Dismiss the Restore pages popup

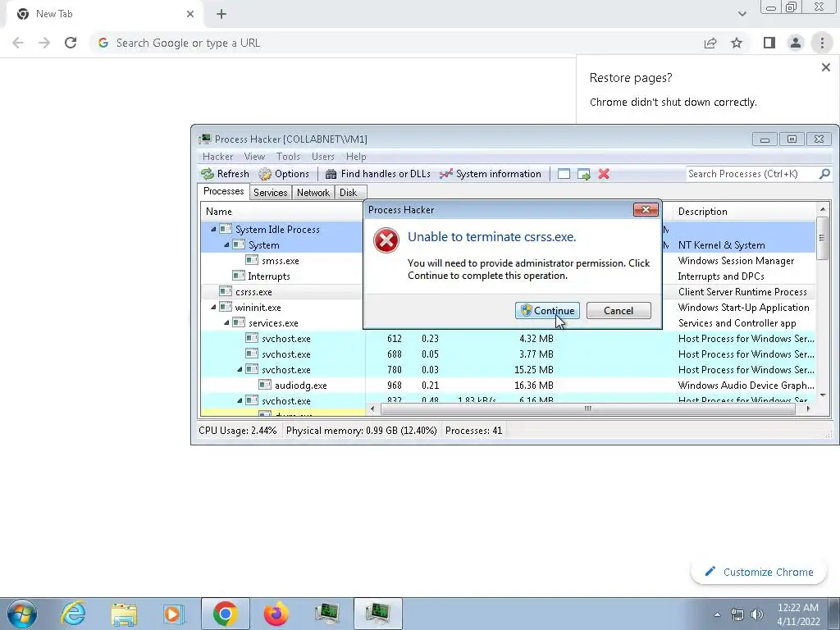click(x=825, y=67)
